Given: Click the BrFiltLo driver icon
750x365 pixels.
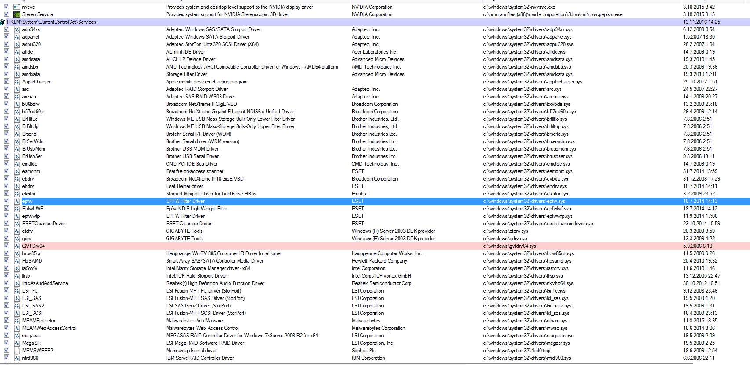Looking at the screenshot, I should click(x=17, y=119).
